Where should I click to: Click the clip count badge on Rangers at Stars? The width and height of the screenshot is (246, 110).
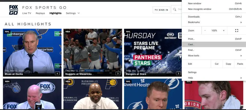point(178,74)
